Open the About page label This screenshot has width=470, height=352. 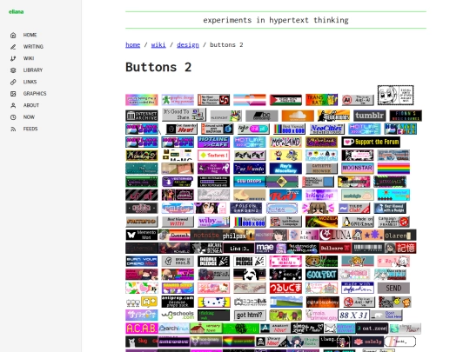coord(31,105)
